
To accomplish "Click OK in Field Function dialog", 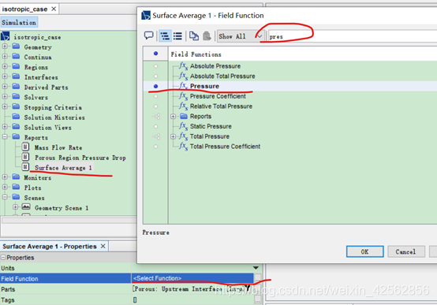I will pos(364,251).
